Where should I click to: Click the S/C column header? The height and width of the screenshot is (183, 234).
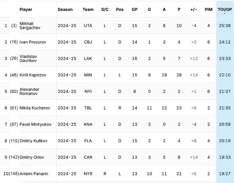point(105,10)
